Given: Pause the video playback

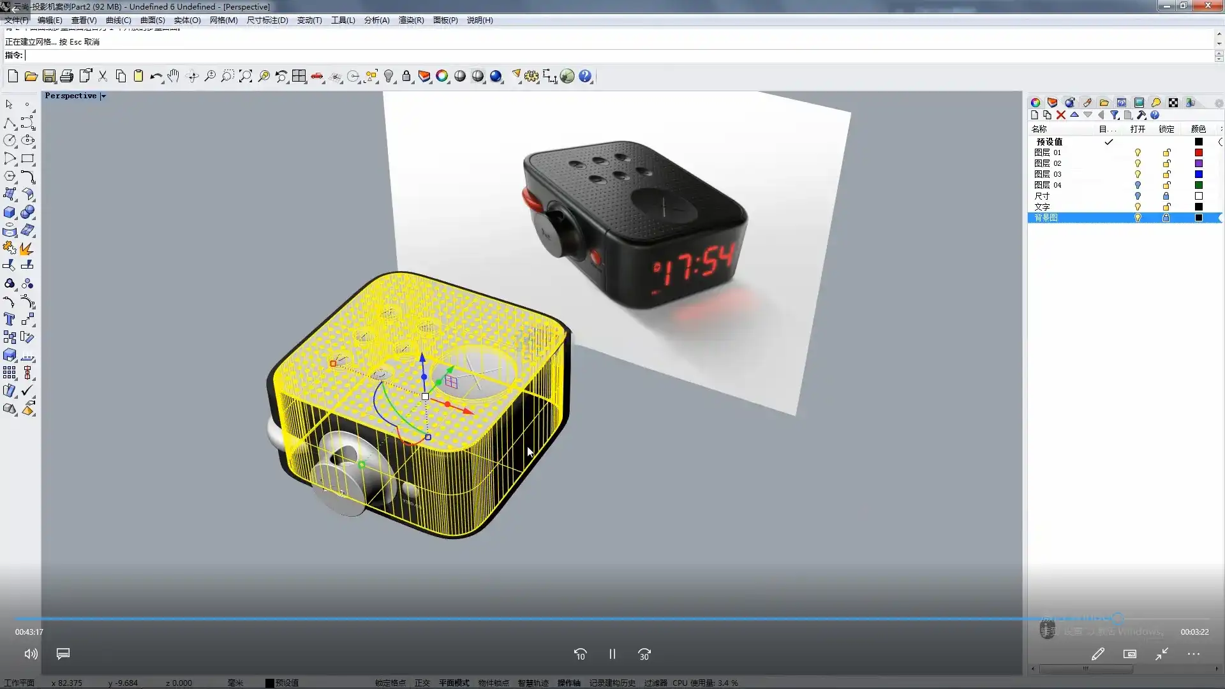Looking at the screenshot, I should (612, 654).
